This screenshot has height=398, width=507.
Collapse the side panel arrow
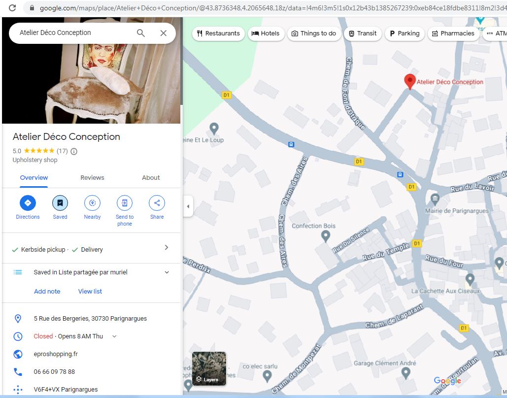tap(188, 206)
